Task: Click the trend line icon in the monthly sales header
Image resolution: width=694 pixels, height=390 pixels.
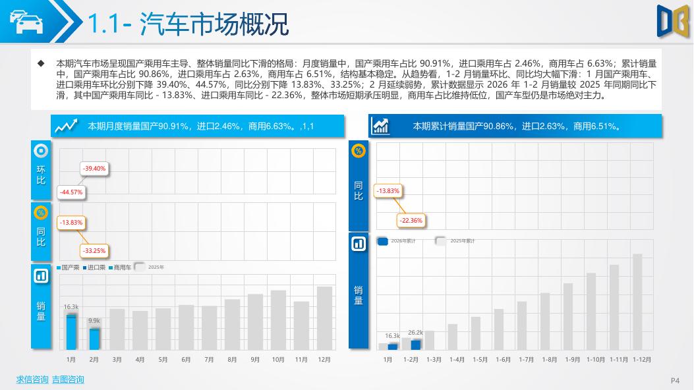Action: 66,126
